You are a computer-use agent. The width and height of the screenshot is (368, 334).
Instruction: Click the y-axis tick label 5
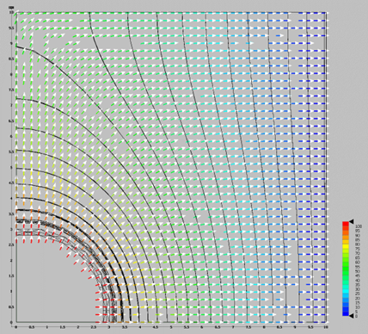tap(11, 167)
